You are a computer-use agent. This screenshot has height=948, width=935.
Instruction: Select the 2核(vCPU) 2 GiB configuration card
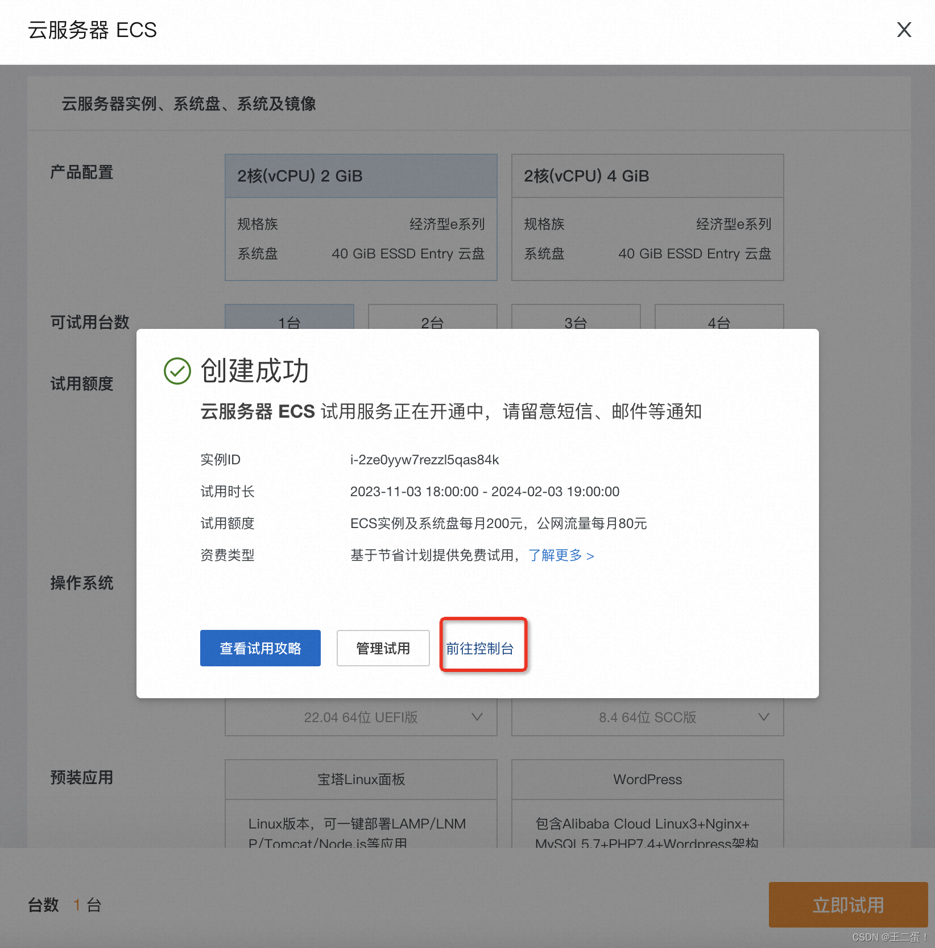point(361,217)
